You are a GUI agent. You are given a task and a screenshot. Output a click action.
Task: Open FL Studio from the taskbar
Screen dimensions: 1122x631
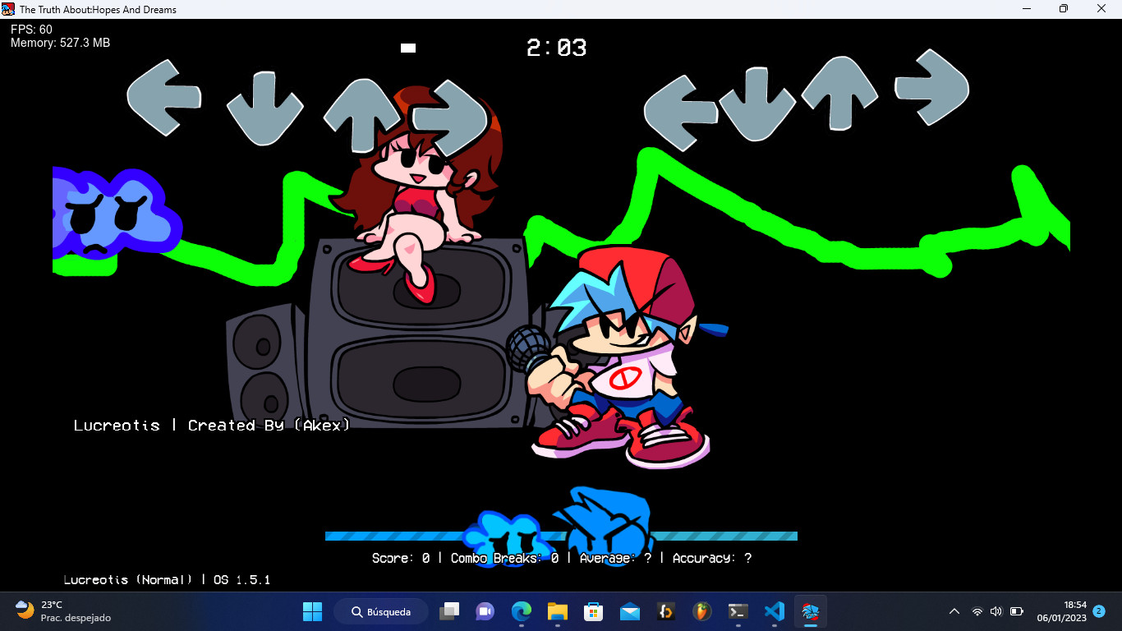click(x=701, y=611)
